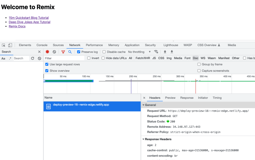The width and height of the screenshot is (255, 160).
Task: Toggle Use large request rows
Action: pyautogui.click(x=47, y=64)
